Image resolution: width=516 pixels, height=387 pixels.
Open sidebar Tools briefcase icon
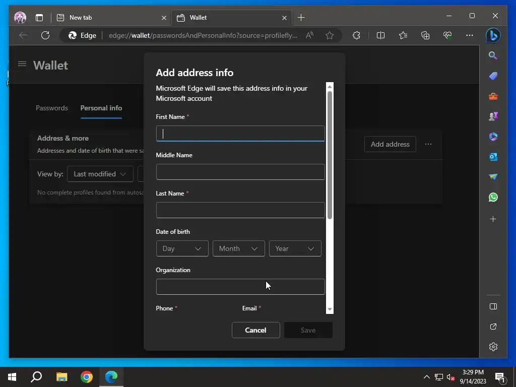click(493, 96)
